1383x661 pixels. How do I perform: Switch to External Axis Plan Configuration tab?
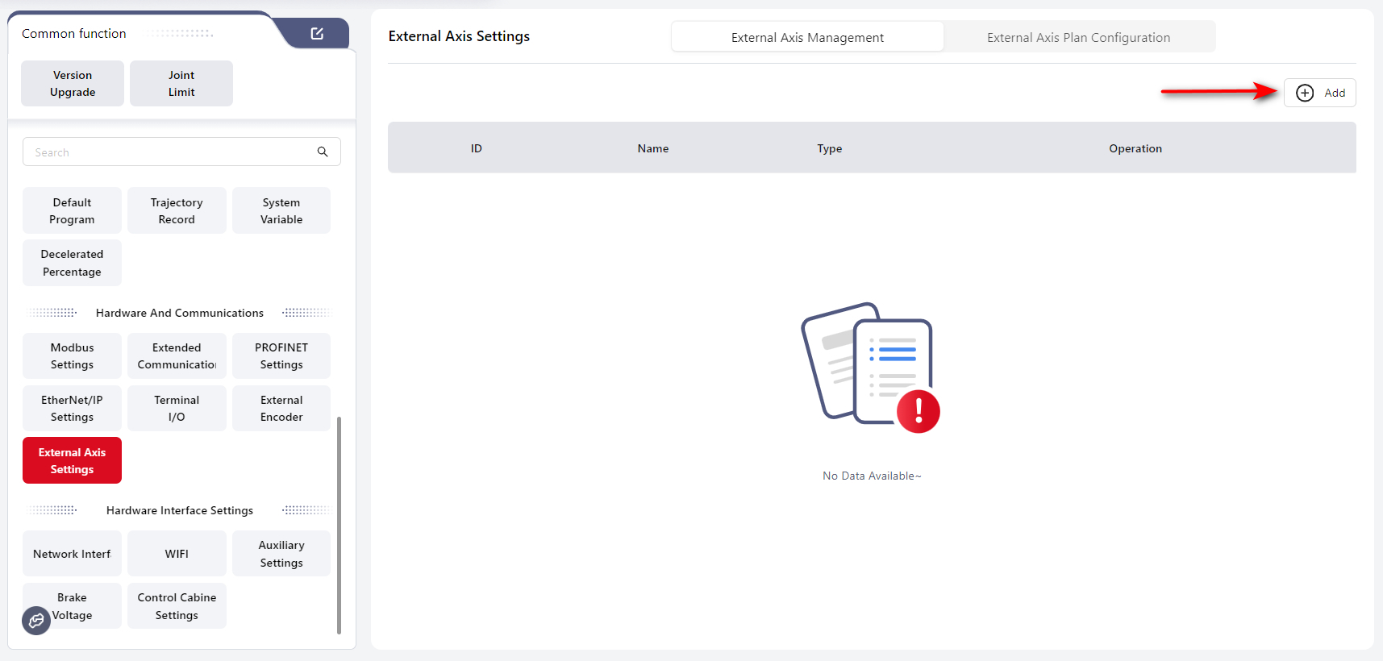(1078, 37)
